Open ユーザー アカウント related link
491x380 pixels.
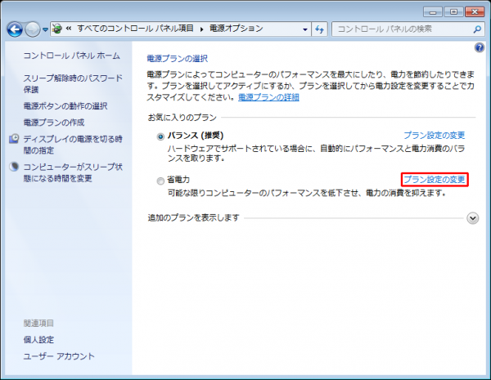[x=59, y=356]
